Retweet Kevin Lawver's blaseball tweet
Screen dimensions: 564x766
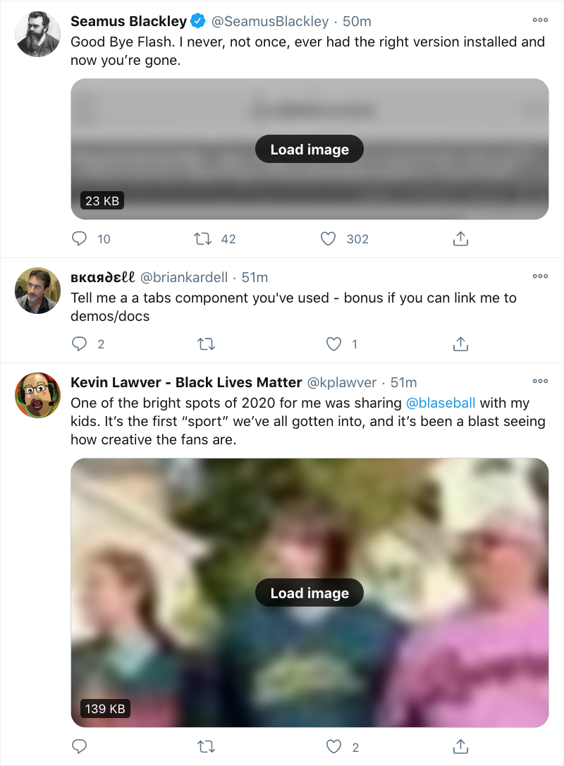206,746
